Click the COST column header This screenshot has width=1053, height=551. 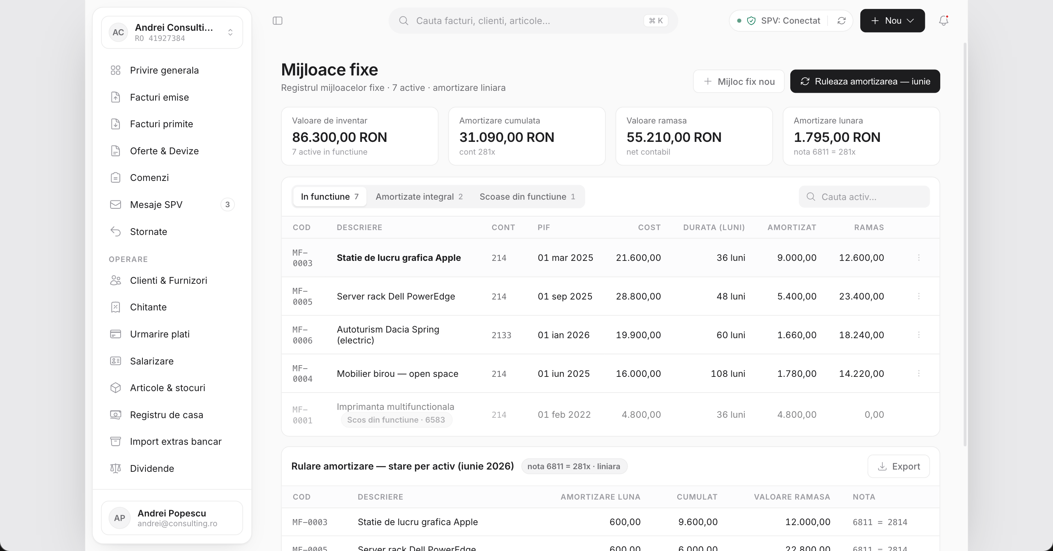pyautogui.click(x=649, y=227)
